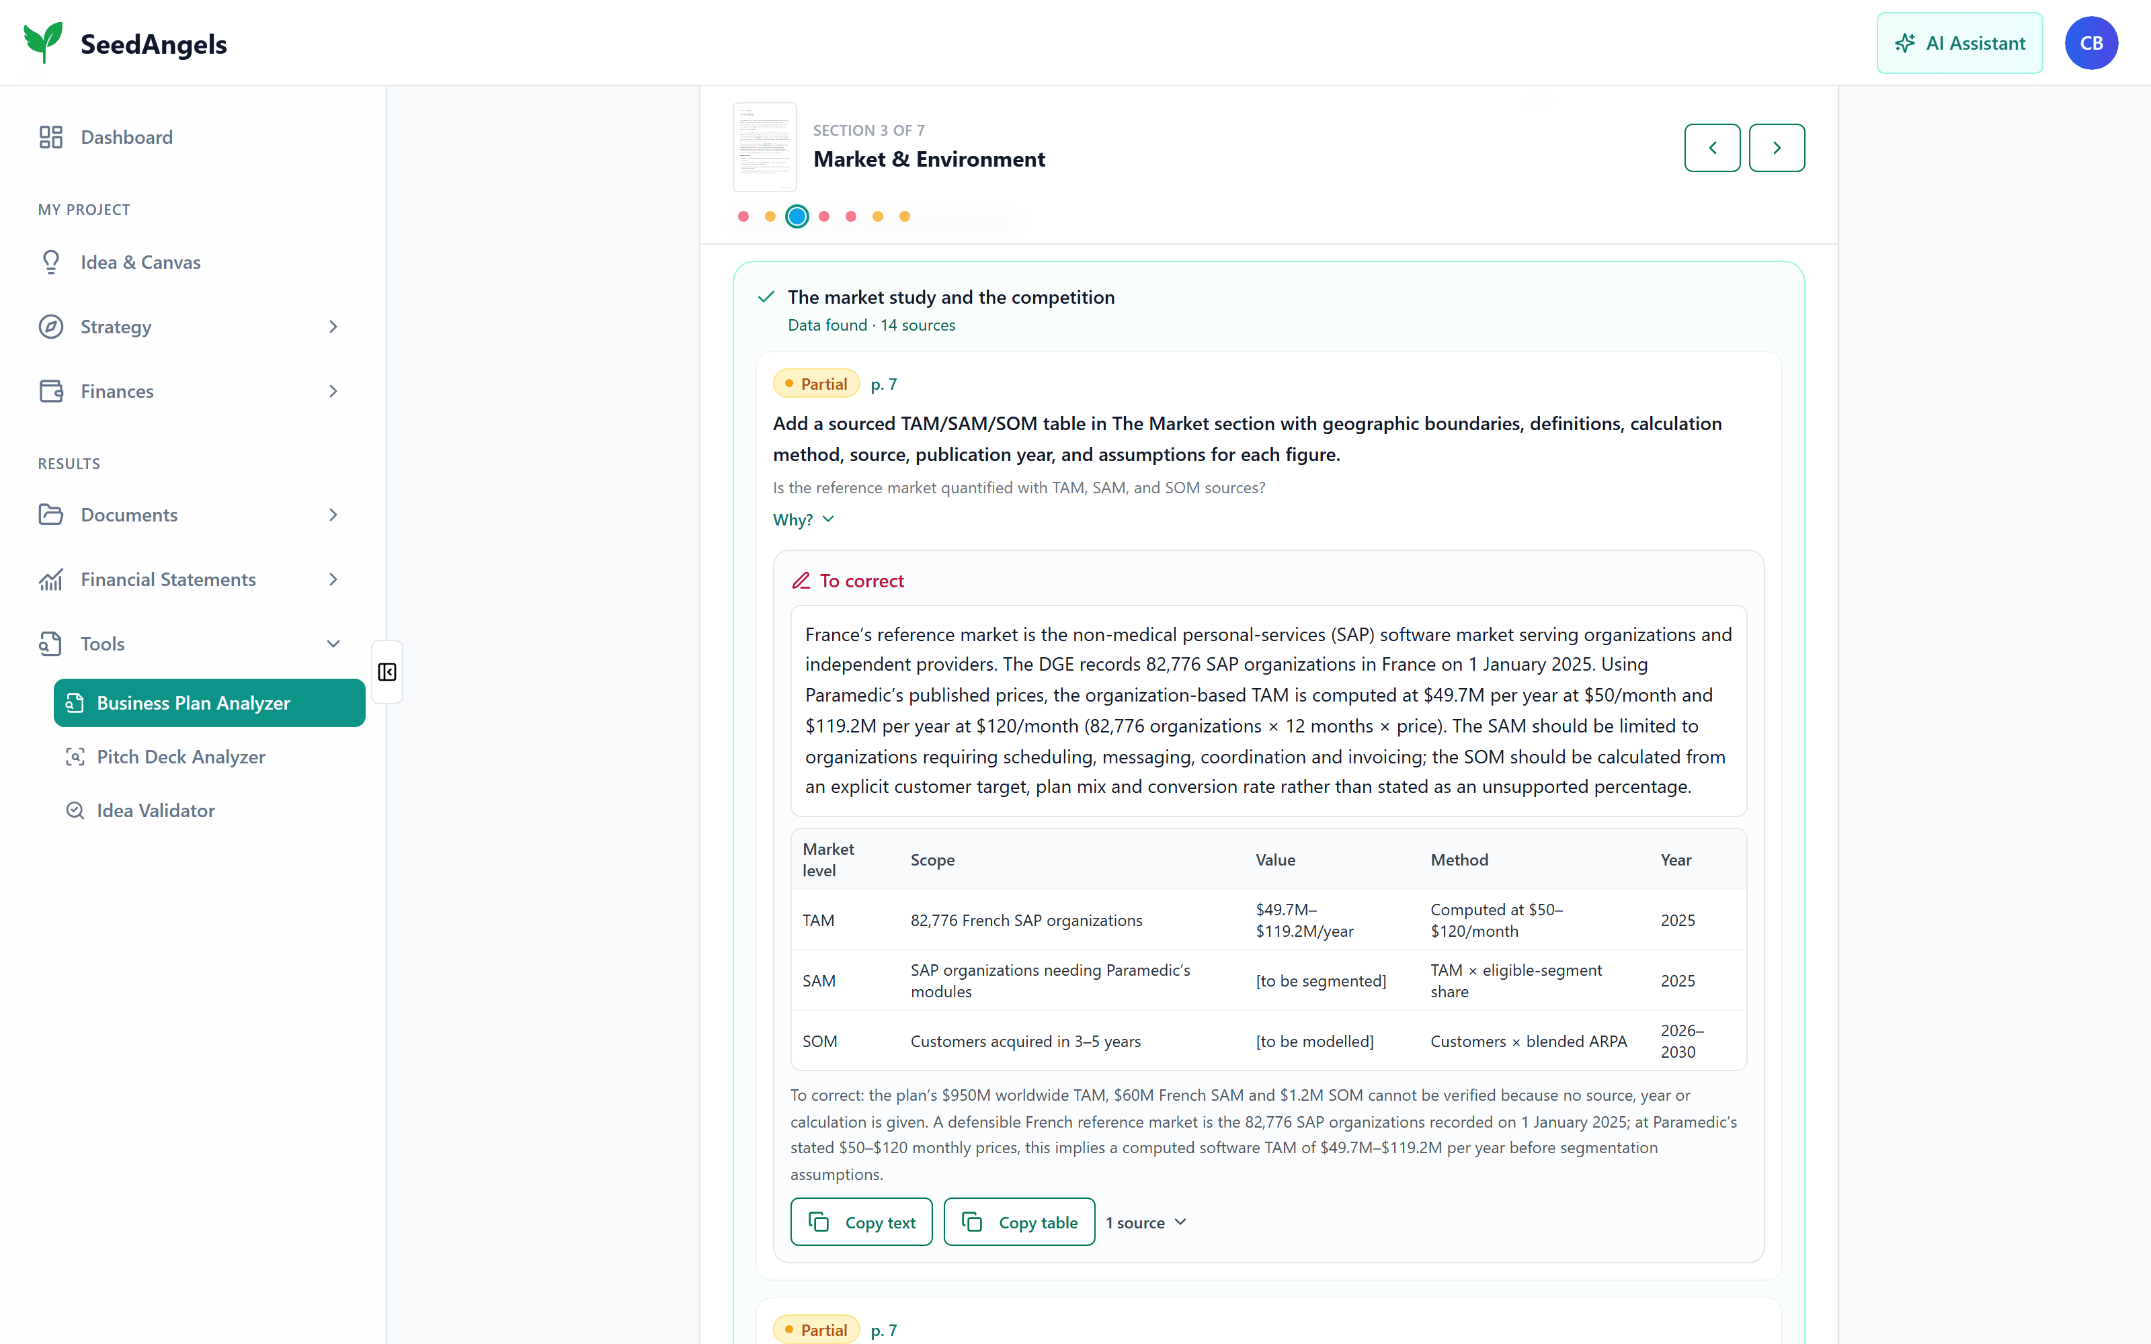
Task: Click the 'Data found · 14 sources' text
Action: tap(871, 325)
